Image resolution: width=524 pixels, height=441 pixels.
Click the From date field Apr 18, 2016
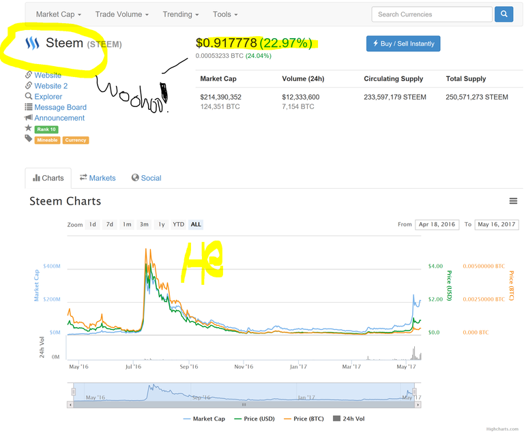(437, 224)
